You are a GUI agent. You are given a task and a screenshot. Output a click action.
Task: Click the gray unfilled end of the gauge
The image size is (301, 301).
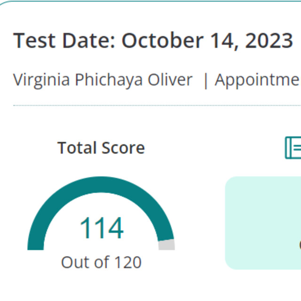[x=166, y=245]
